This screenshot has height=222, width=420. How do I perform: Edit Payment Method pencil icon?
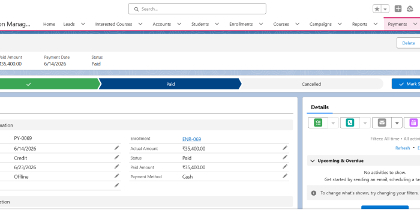click(x=285, y=176)
